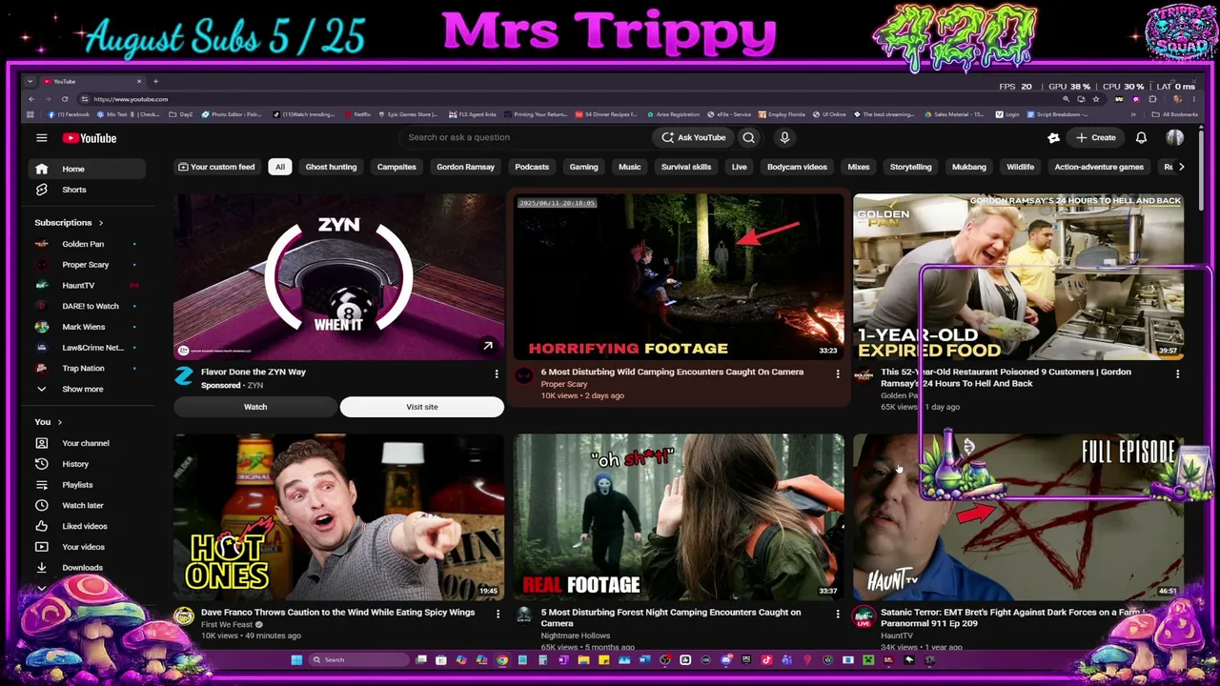
Task: Select the Survival skills filter chip
Action: (x=686, y=167)
